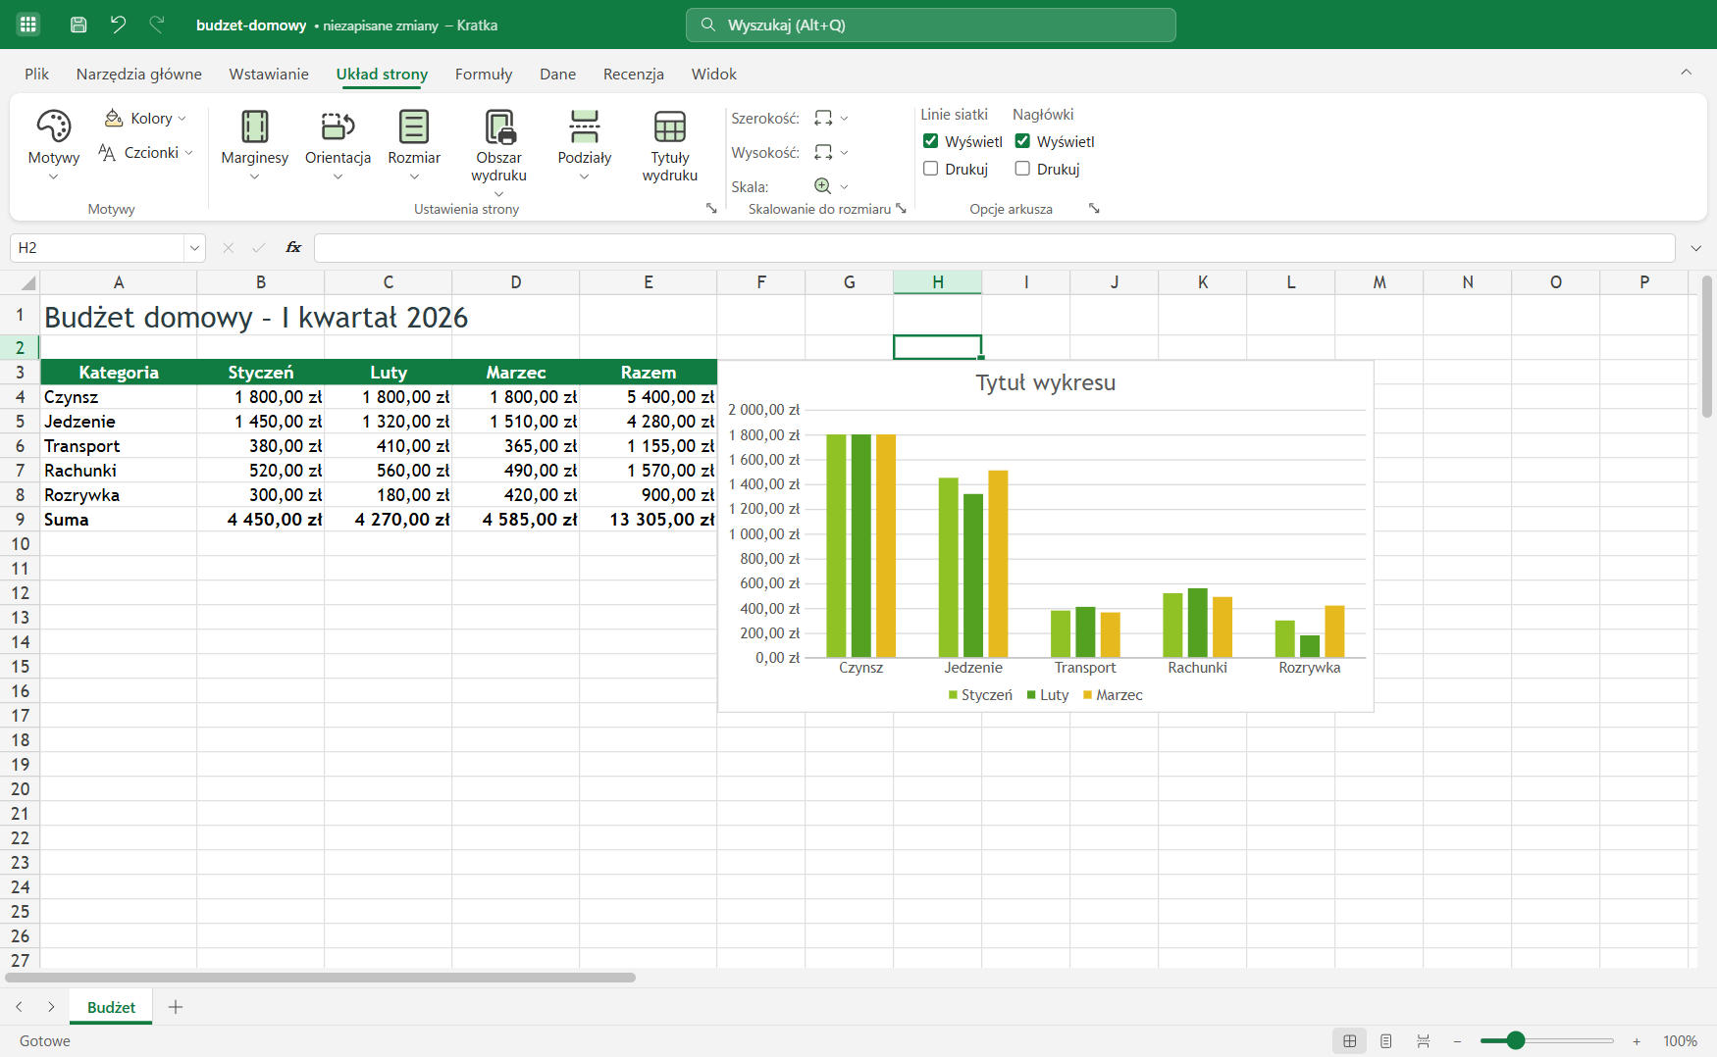Click the Select All corner cell
1717x1057 pixels.
point(21,282)
